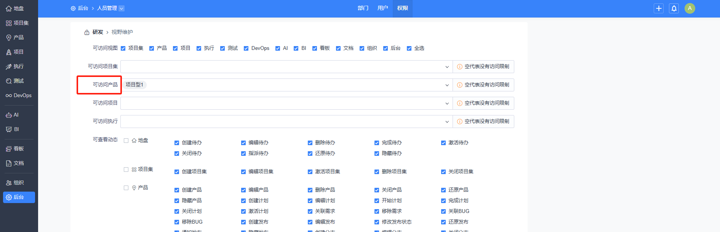Viewport: 720px width, 232px height.
Task: Open the 可访问产品 dropdown arrow
Action: 447,85
